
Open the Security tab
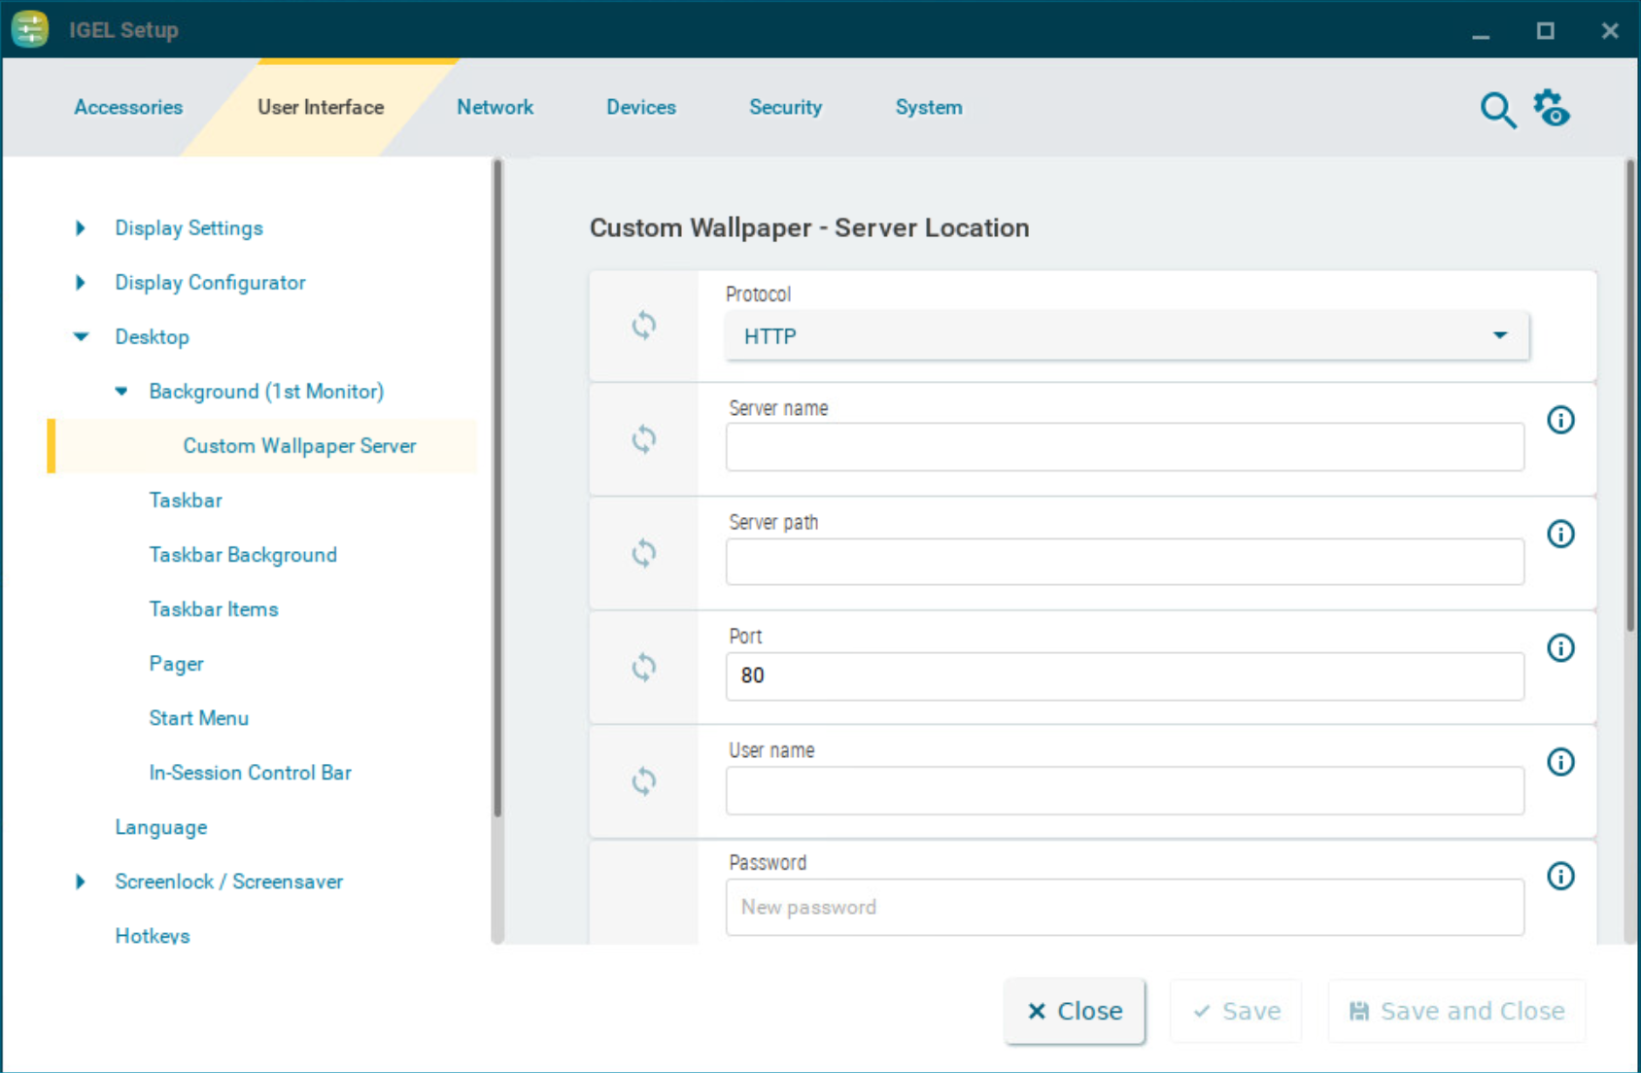click(x=785, y=107)
